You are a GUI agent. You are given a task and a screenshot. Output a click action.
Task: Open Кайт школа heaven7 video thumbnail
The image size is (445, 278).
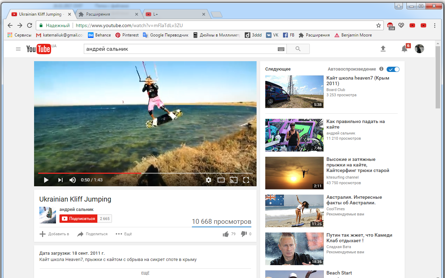point(294,92)
